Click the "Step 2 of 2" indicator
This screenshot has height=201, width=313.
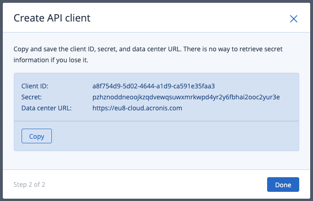(x=29, y=185)
